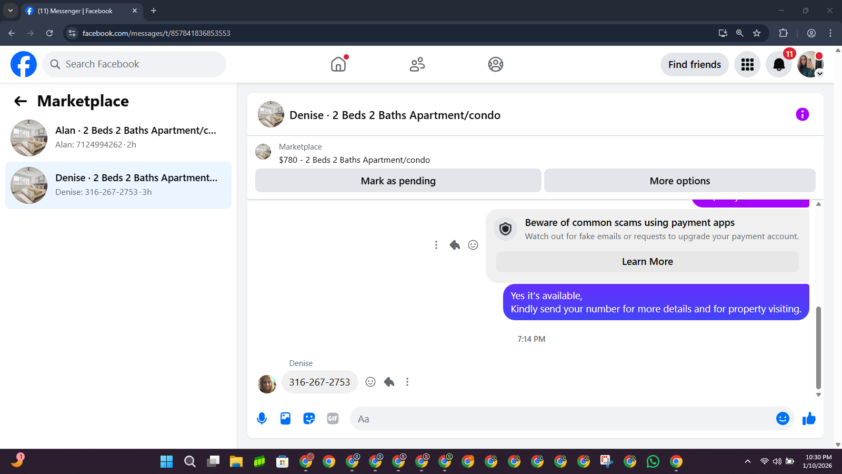Image resolution: width=842 pixels, height=474 pixels.
Task: React to the scam warning message
Action: coord(473,245)
